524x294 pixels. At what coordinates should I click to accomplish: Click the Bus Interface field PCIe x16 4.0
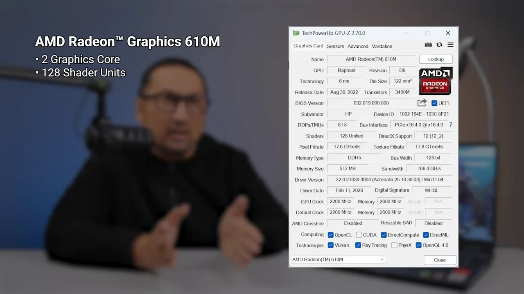click(418, 125)
